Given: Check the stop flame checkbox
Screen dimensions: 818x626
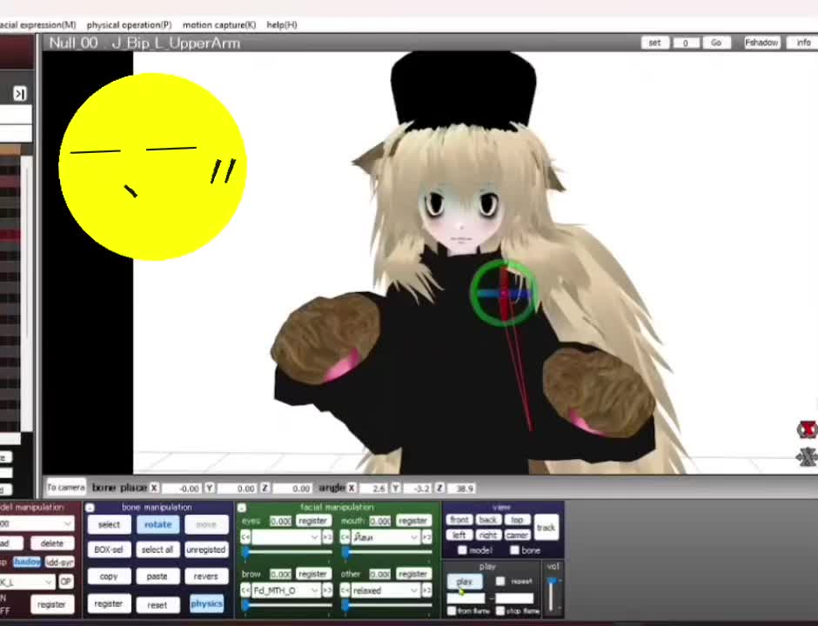Looking at the screenshot, I should point(500,610).
